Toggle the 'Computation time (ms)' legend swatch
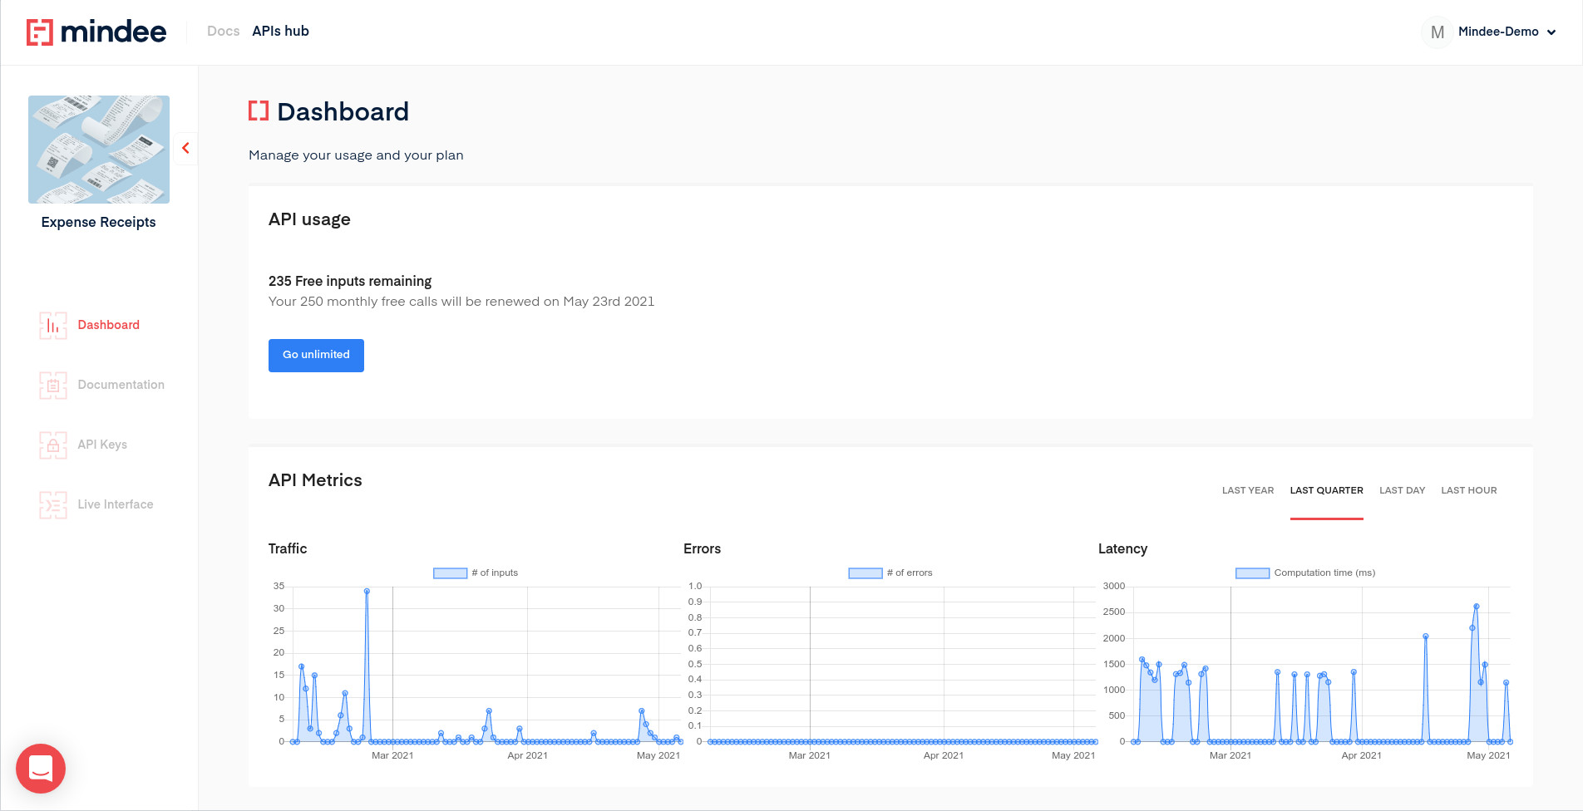 click(x=1251, y=573)
